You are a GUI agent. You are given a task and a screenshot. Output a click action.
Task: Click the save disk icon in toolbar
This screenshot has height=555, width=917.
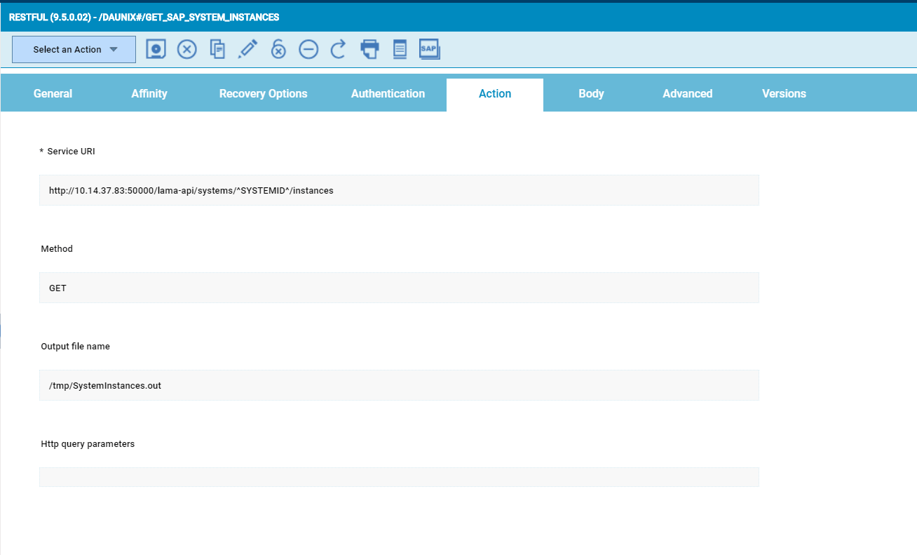pos(156,49)
